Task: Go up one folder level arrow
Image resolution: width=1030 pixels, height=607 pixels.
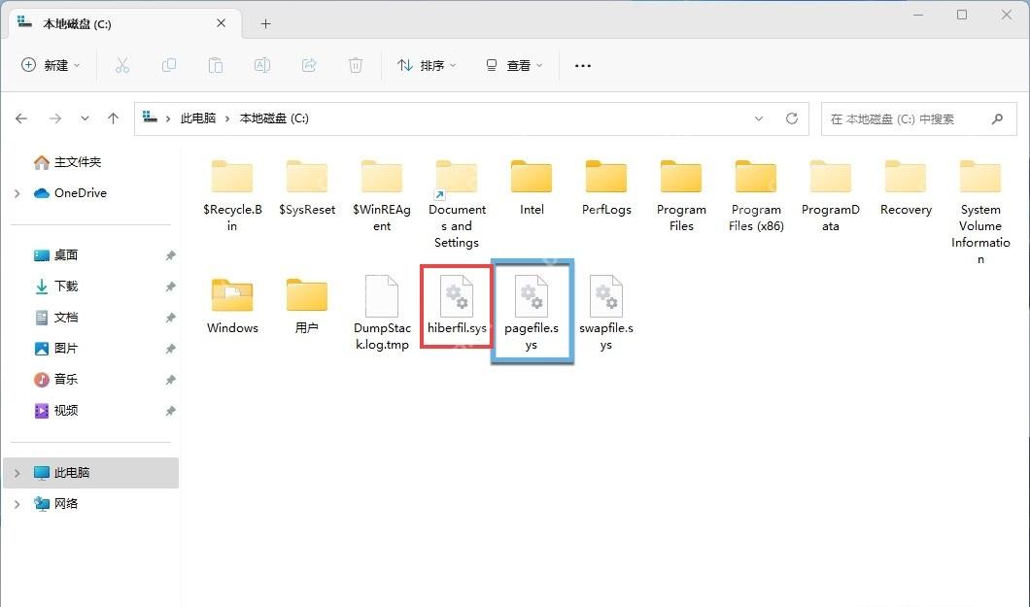Action: (x=113, y=118)
